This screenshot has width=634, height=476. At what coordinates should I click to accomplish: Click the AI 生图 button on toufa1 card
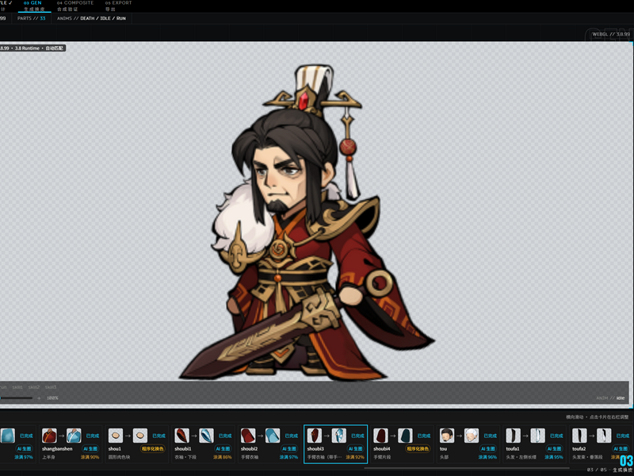(x=555, y=449)
